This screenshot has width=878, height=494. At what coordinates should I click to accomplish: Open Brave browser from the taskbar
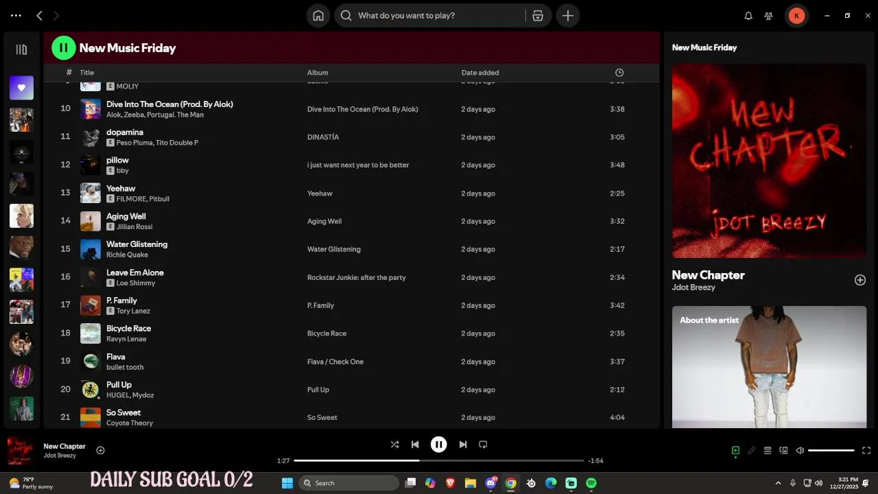point(451,483)
